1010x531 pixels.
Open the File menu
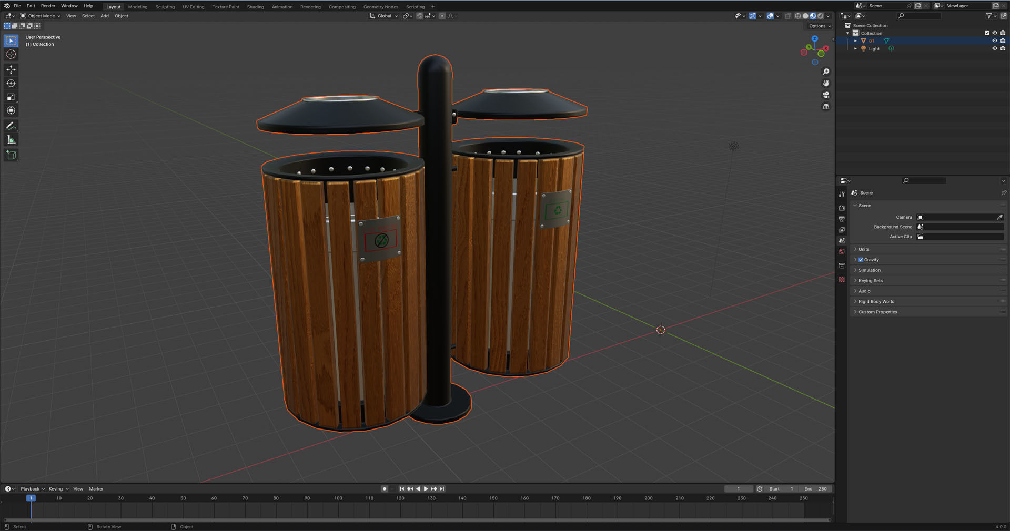pyautogui.click(x=17, y=6)
